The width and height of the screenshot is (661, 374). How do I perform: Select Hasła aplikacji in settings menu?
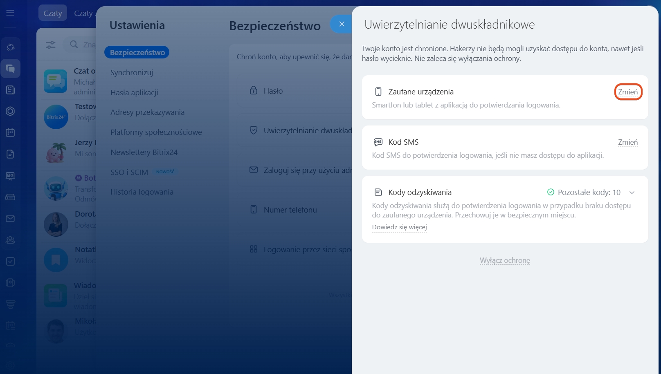(134, 93)
